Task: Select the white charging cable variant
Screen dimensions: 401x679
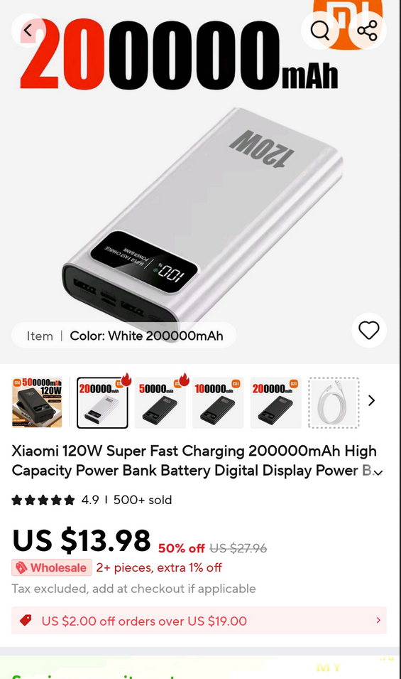Action: coord(334,402)
